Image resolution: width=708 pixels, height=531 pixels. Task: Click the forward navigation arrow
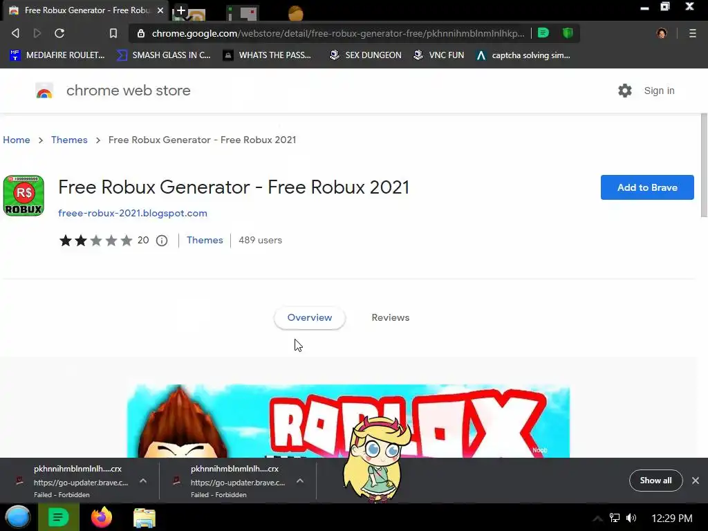click(37, 33)
